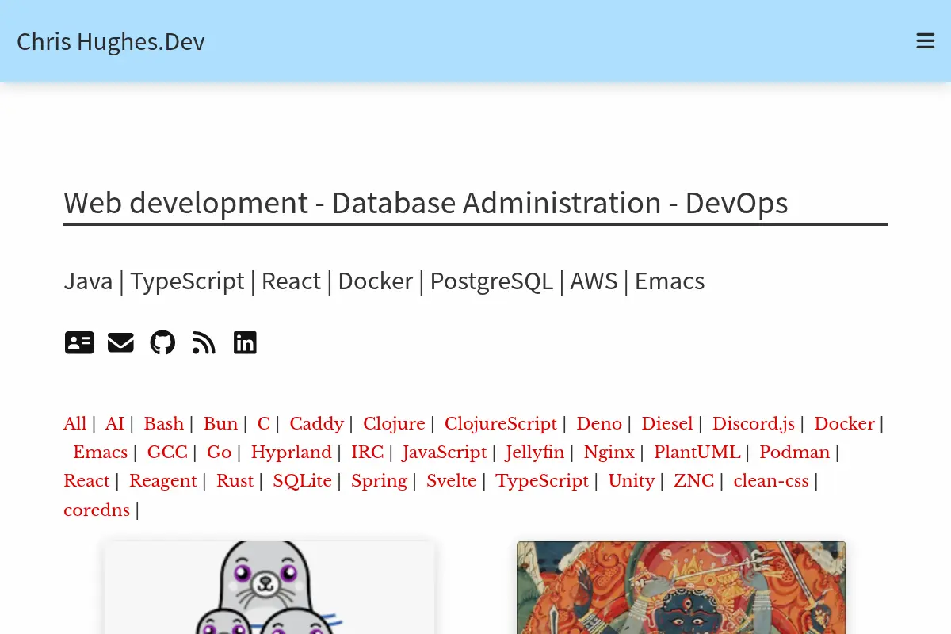Filter by ClojureScript tag

tap(501, 423)
